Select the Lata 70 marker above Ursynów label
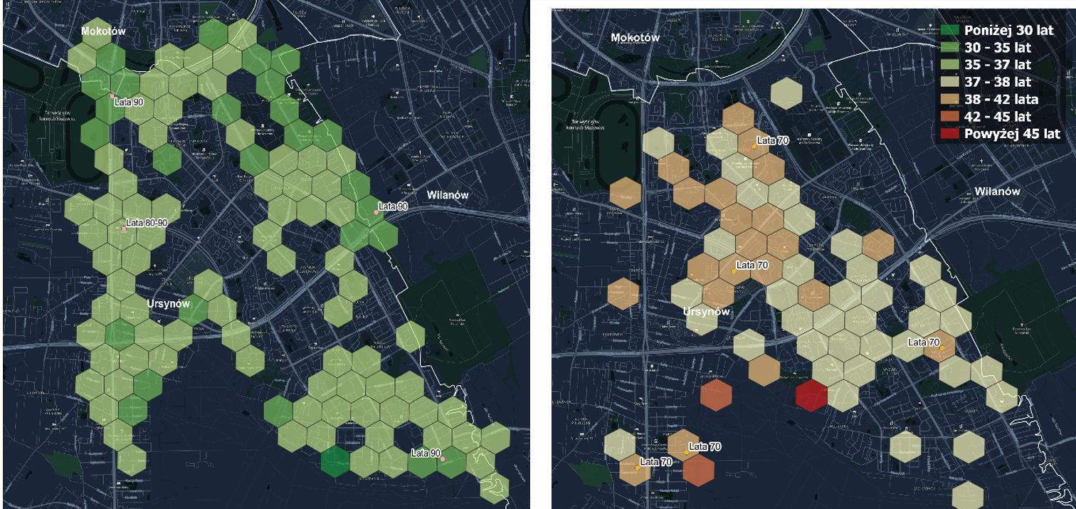Screen dimensions: 1076x509 tap(733, 271)
